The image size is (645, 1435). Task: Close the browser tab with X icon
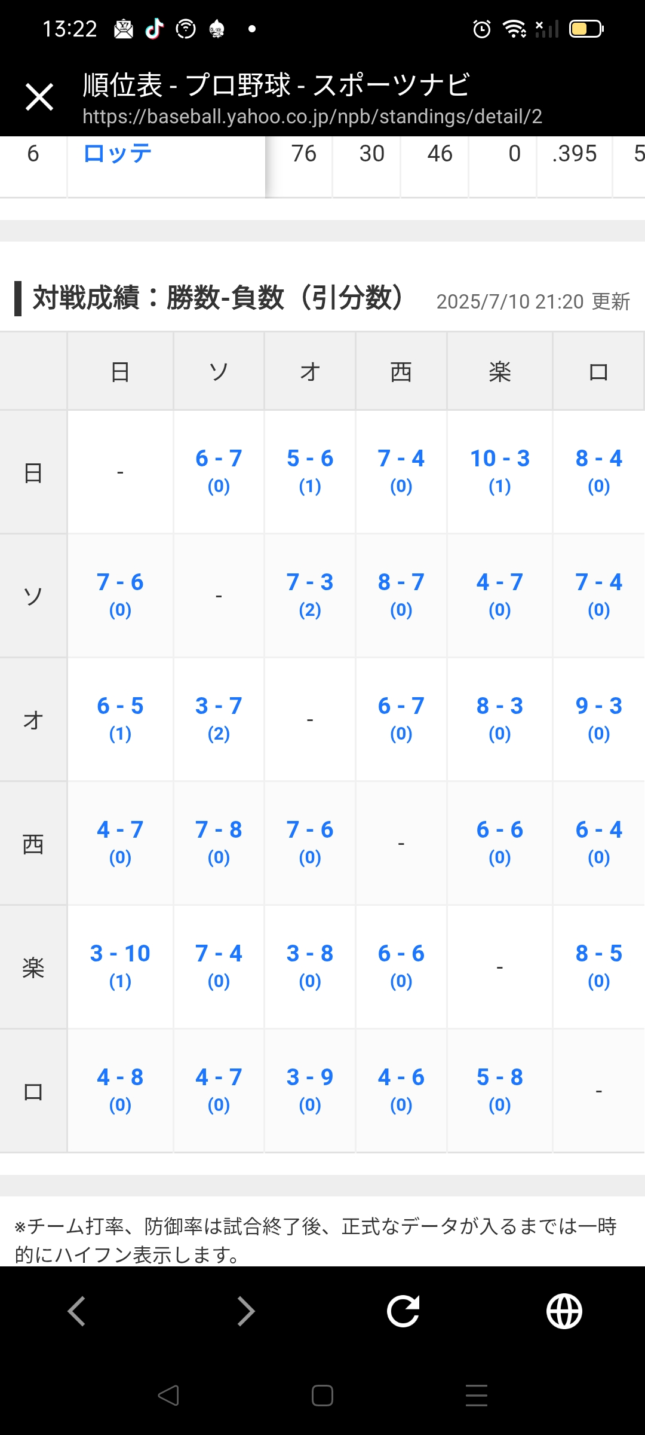(39, 97)
